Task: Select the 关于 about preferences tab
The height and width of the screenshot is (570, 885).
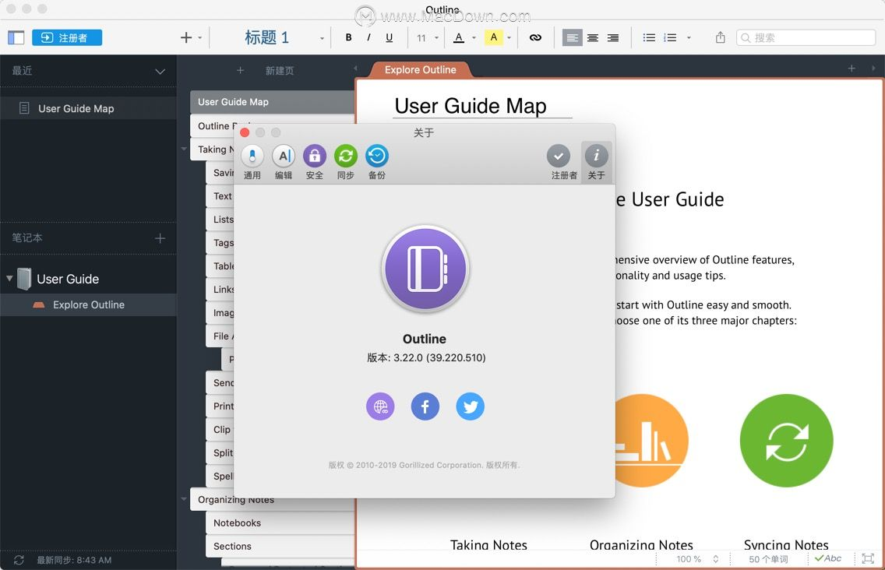Action: tap(596, 163)
